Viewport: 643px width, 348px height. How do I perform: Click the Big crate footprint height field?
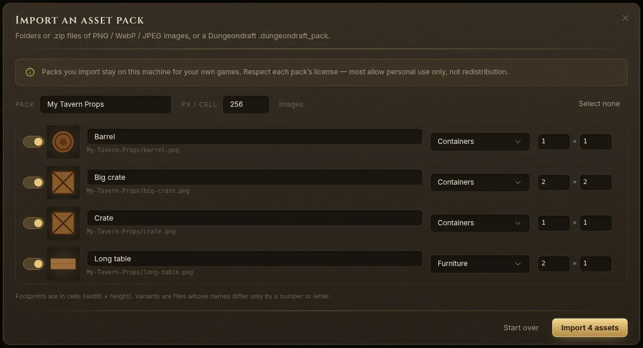coord(595,182)
